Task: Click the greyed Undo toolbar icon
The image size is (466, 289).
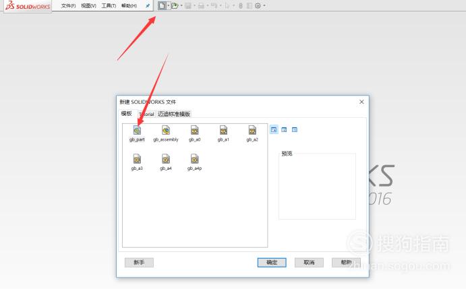Action: (x=214, y=5)
